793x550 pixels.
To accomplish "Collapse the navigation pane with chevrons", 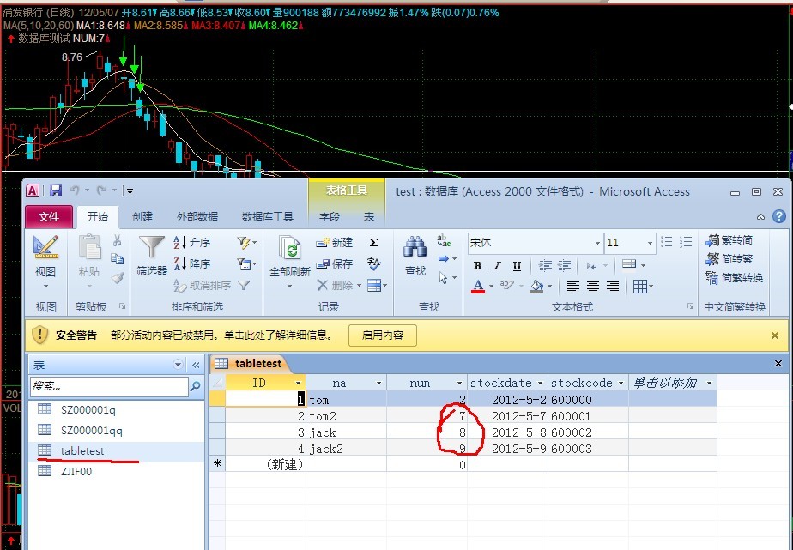I will click(x=196, y=365).
